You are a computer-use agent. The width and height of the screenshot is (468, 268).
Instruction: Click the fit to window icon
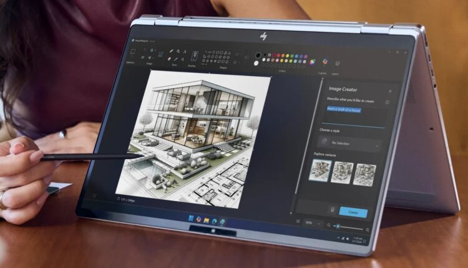(298, 221)
